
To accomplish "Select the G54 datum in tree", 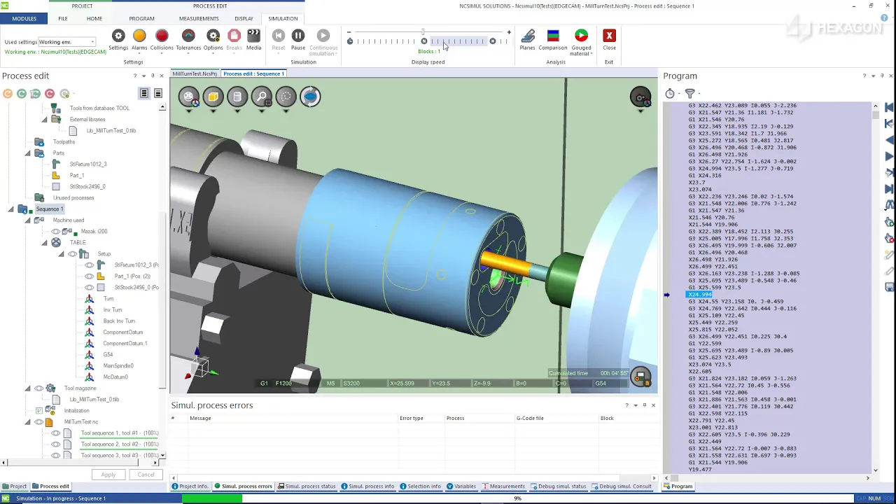I will (108, 355).
